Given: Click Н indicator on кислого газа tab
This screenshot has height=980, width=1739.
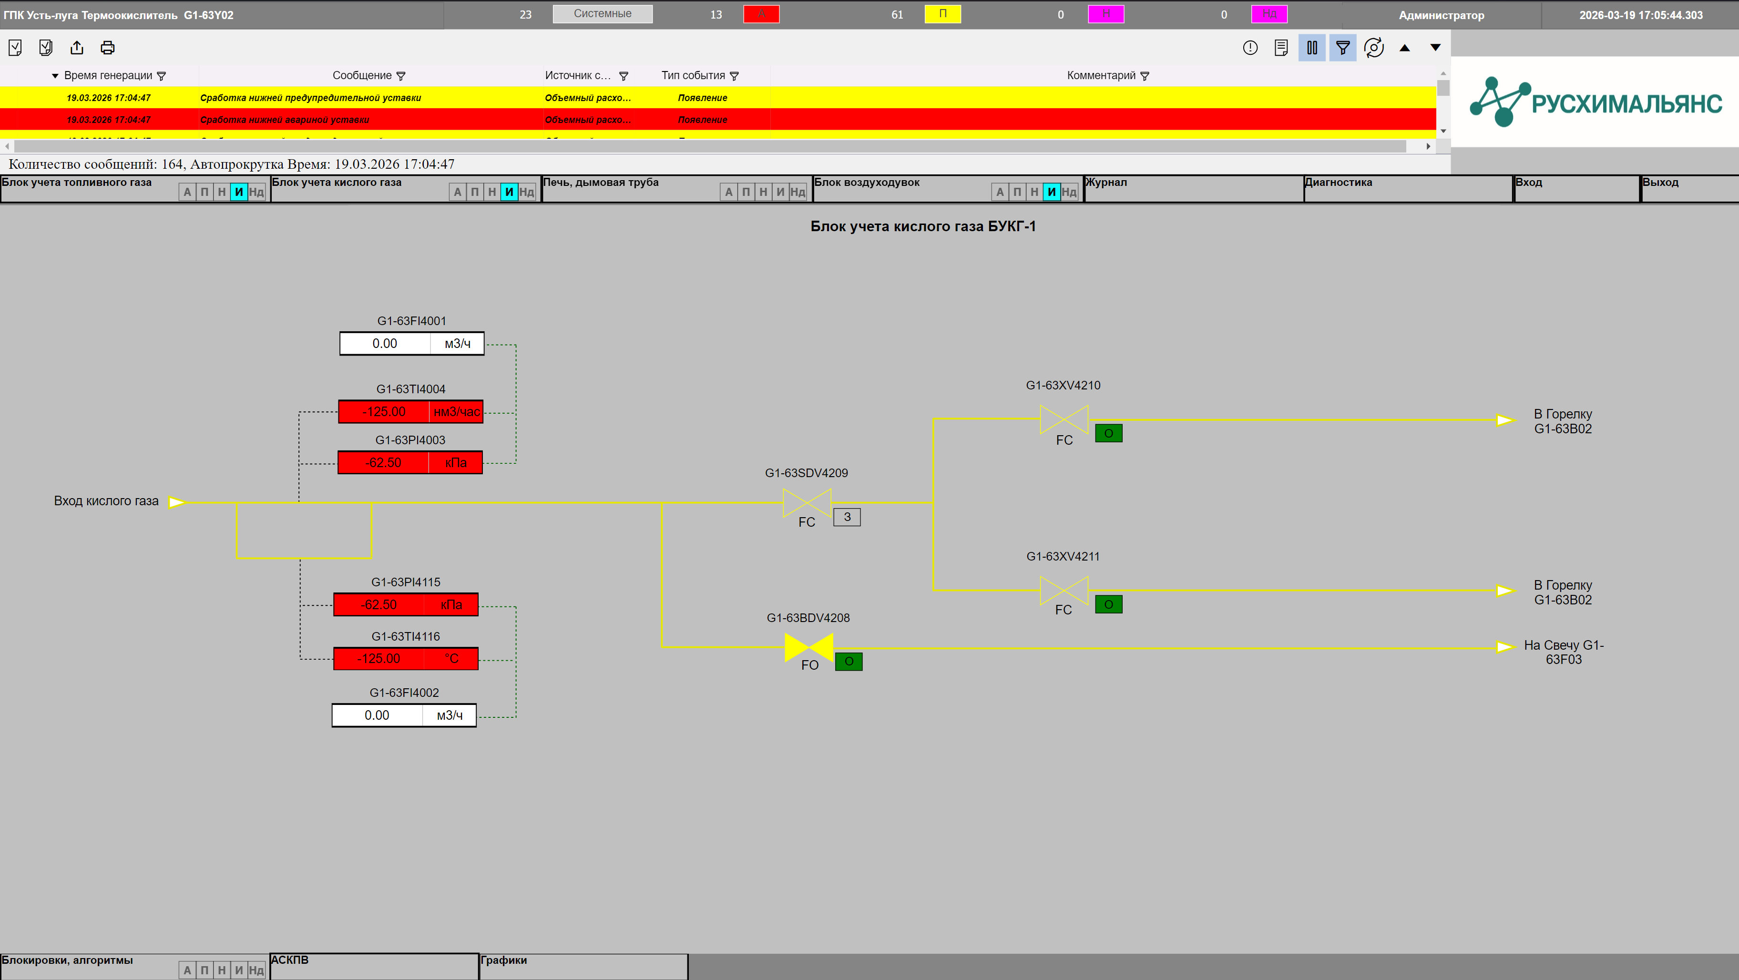Looking at the screenshot, I should click(492, 193).
